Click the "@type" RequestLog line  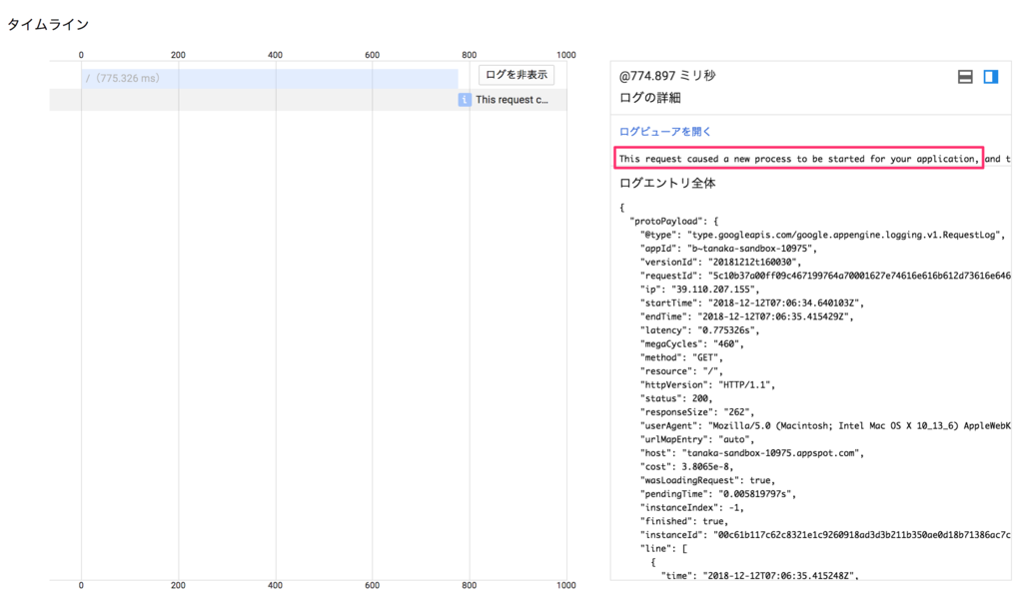pyautogui.click(x=822, y=235)
